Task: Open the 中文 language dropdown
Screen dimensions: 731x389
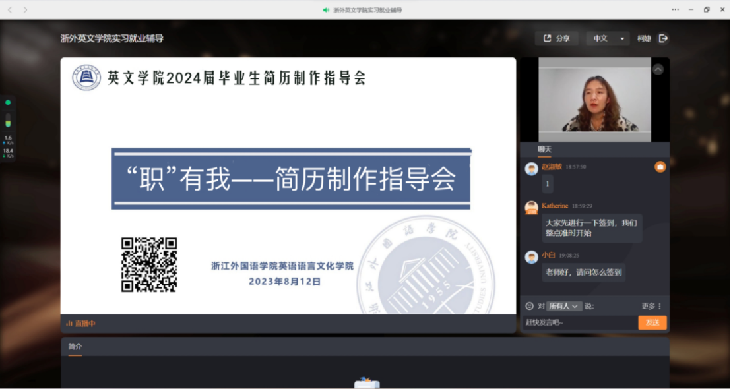Action: (607, 38)
